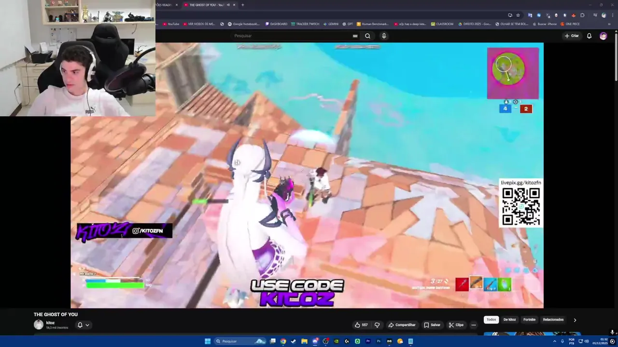This screenshot has width=618, height=347.
Task: Show more filter chips with right chevron
Action: point(575,320)
